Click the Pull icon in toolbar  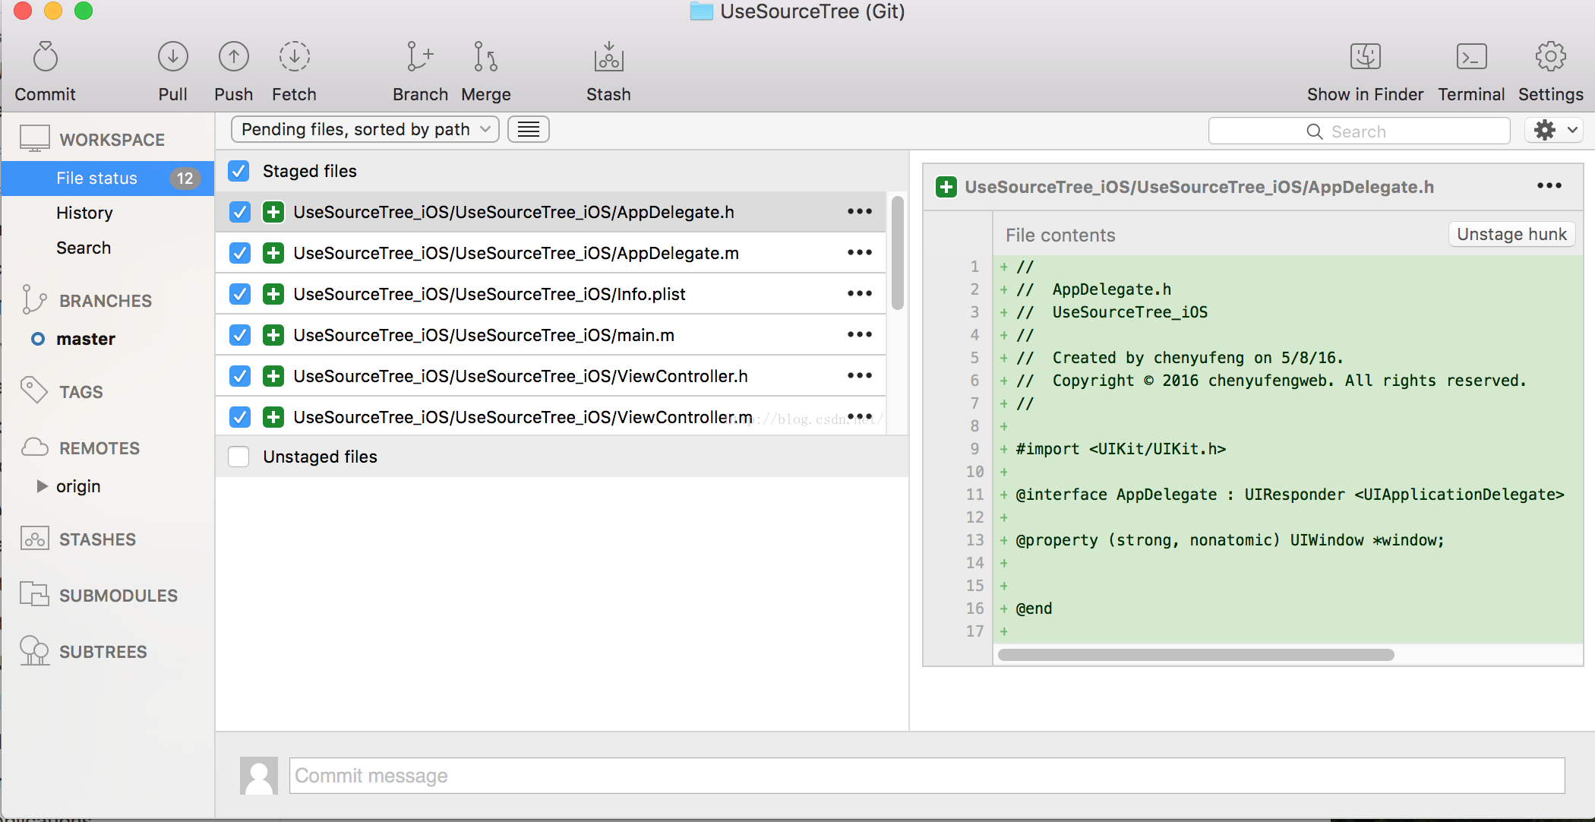click(172, 58)
